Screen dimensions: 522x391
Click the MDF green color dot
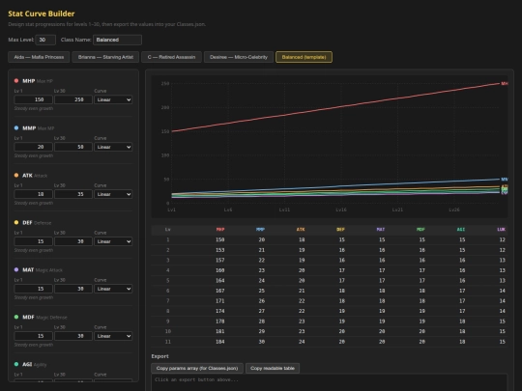(x=16, y=317)
